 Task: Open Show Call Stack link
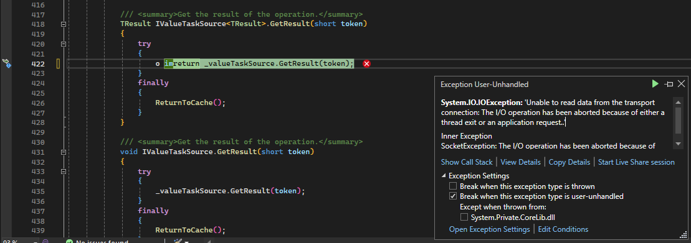pyautogui.click(x=467, y=162)
